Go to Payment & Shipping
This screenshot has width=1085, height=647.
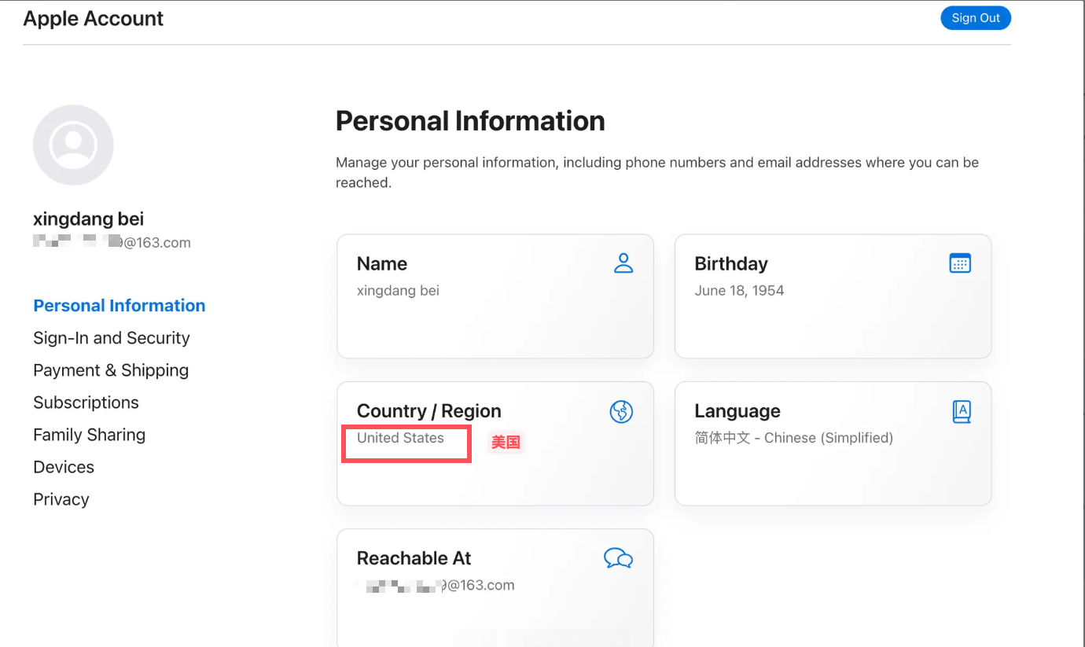111,370
